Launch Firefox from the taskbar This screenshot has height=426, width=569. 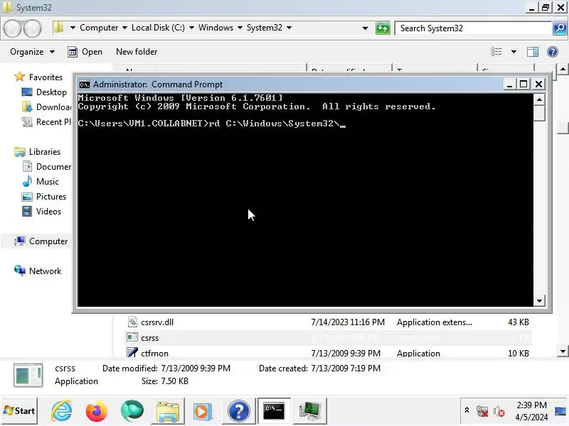tap(96, 411)
